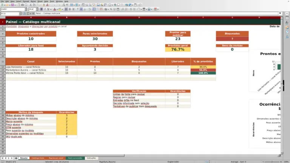Click the zoom slider in status bar
Screen dimensions: 290x163
[272, 162]
